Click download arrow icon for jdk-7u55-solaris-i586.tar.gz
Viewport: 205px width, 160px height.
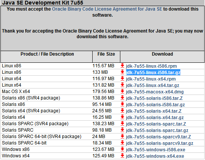tap(122, 104)
